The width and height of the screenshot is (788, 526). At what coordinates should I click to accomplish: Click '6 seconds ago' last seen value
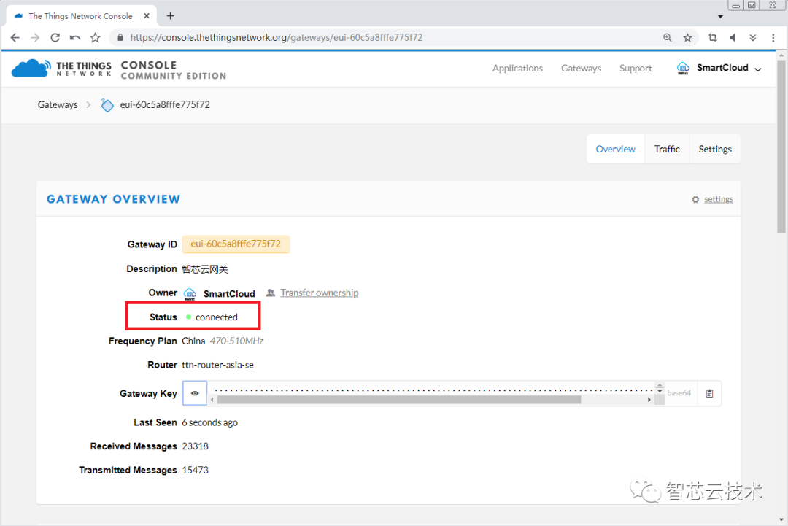click(x=210, y=422)
